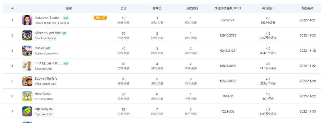Click developer Roblox Corporation
This screenshot has height=123, width=323.
point(46,54)
